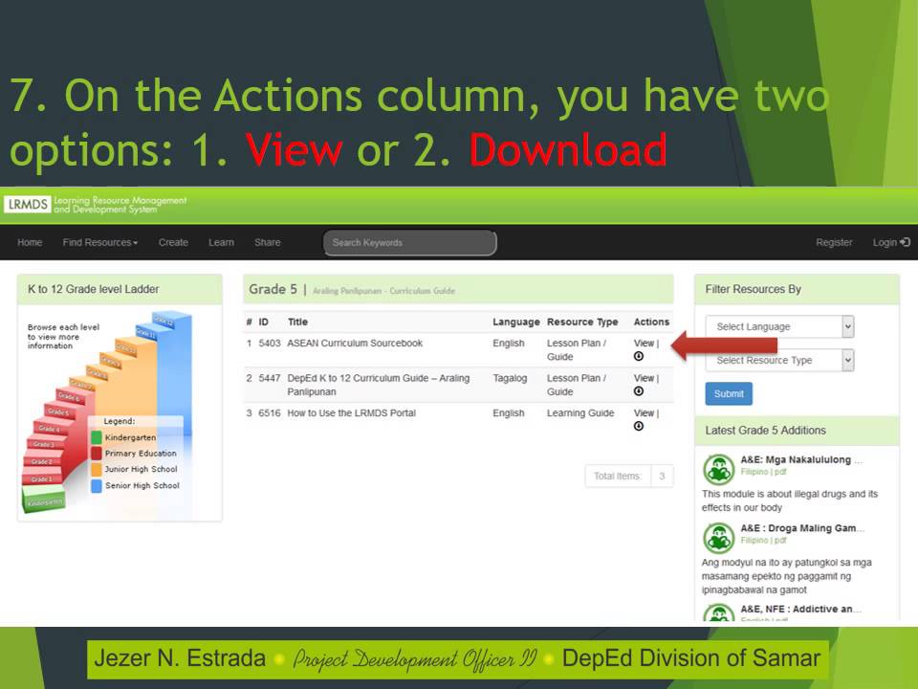
Task: Click ID 5403 cell
Action: point(270,343)
